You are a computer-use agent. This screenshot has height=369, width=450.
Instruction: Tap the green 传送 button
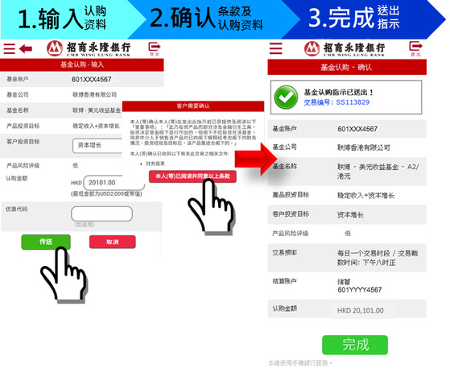(x=46, y=242)
